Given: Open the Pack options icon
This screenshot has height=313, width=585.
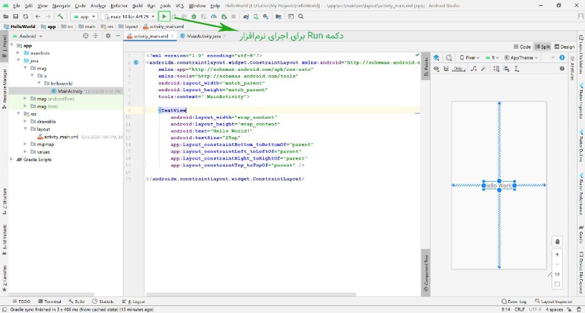Looking at the screenshot, I should [x=496, y=68].
